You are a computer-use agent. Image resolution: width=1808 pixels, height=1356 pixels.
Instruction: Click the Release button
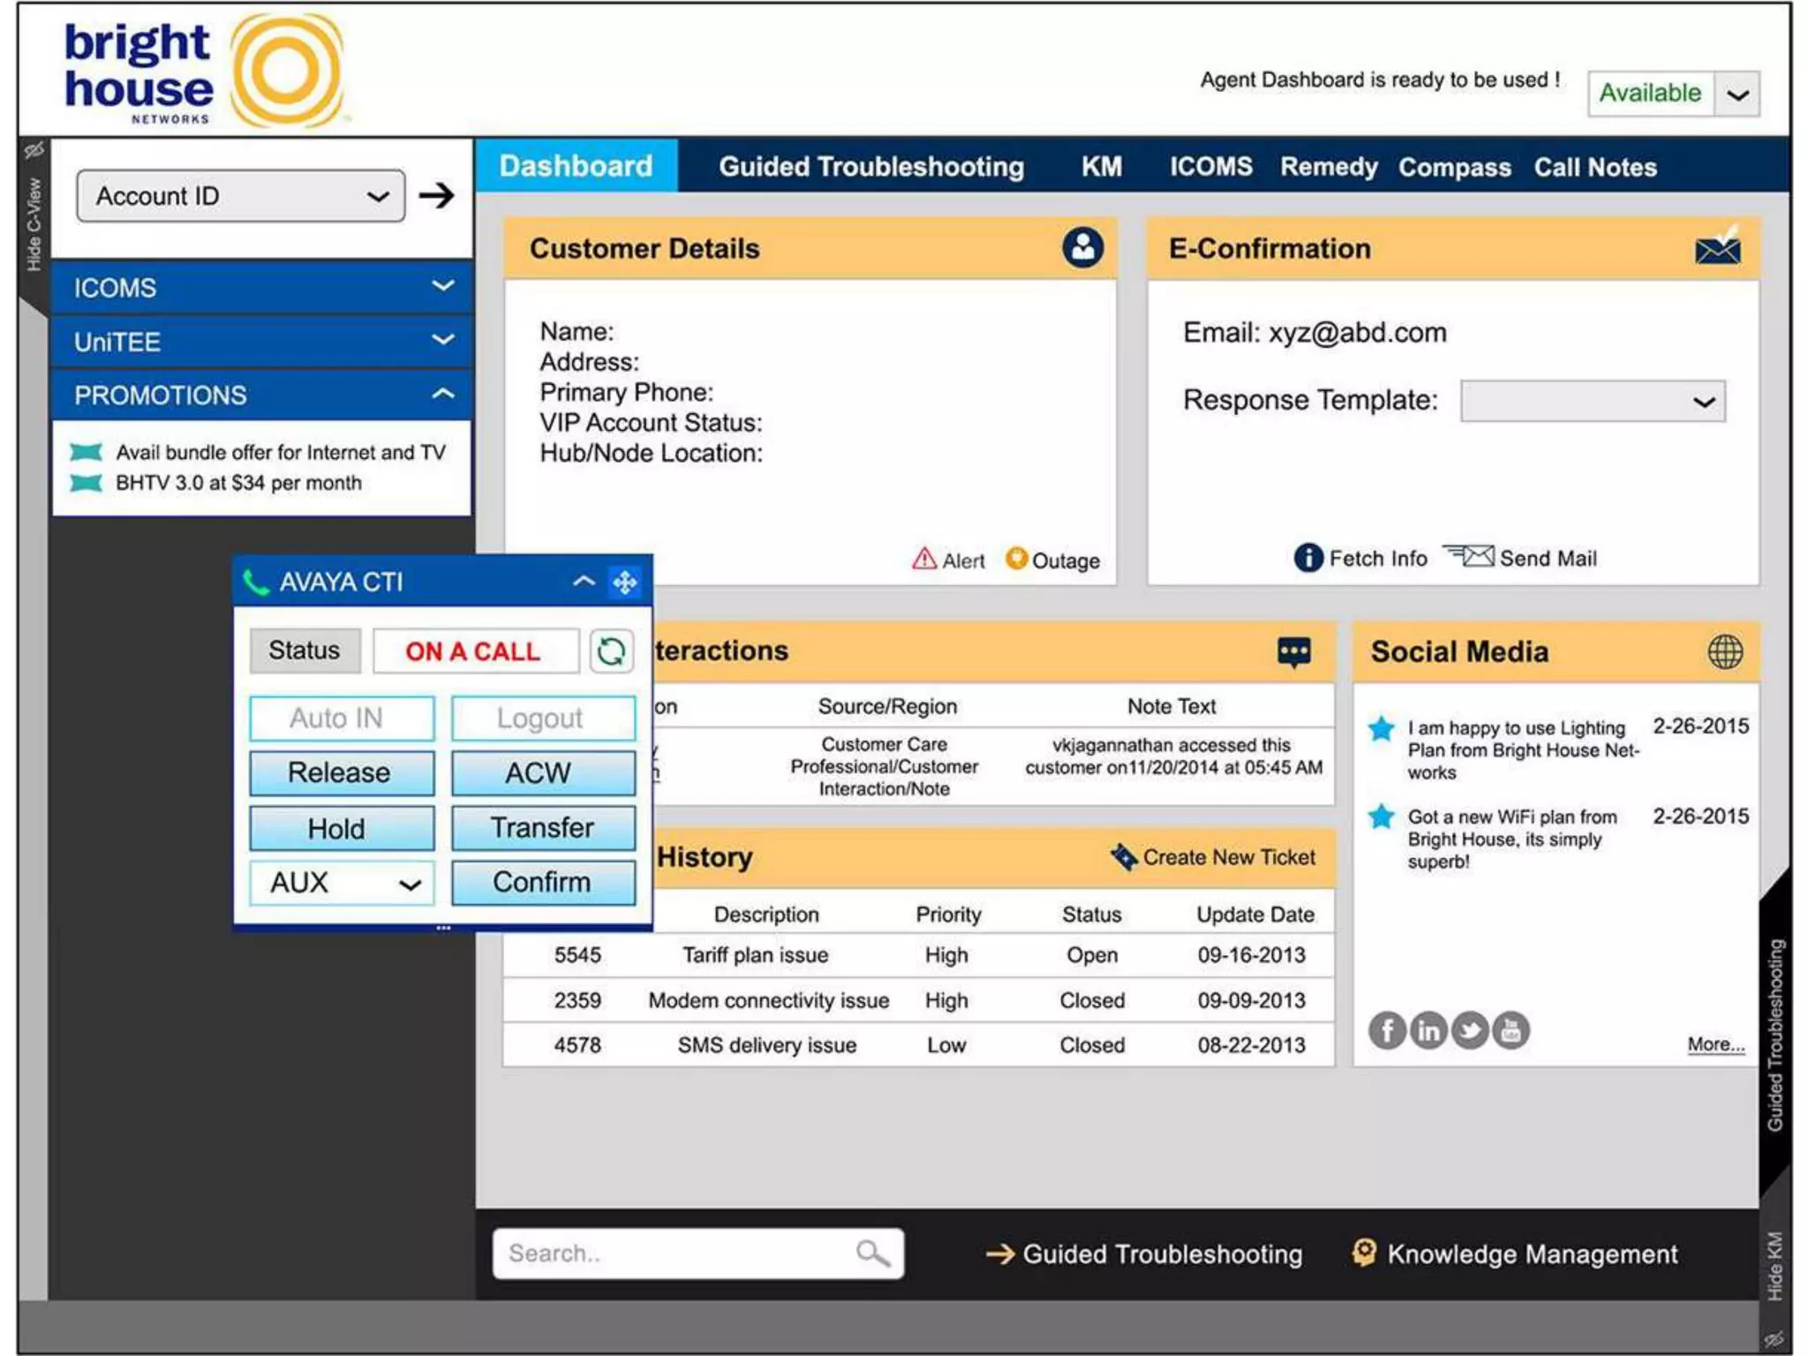tap(342, 773)
